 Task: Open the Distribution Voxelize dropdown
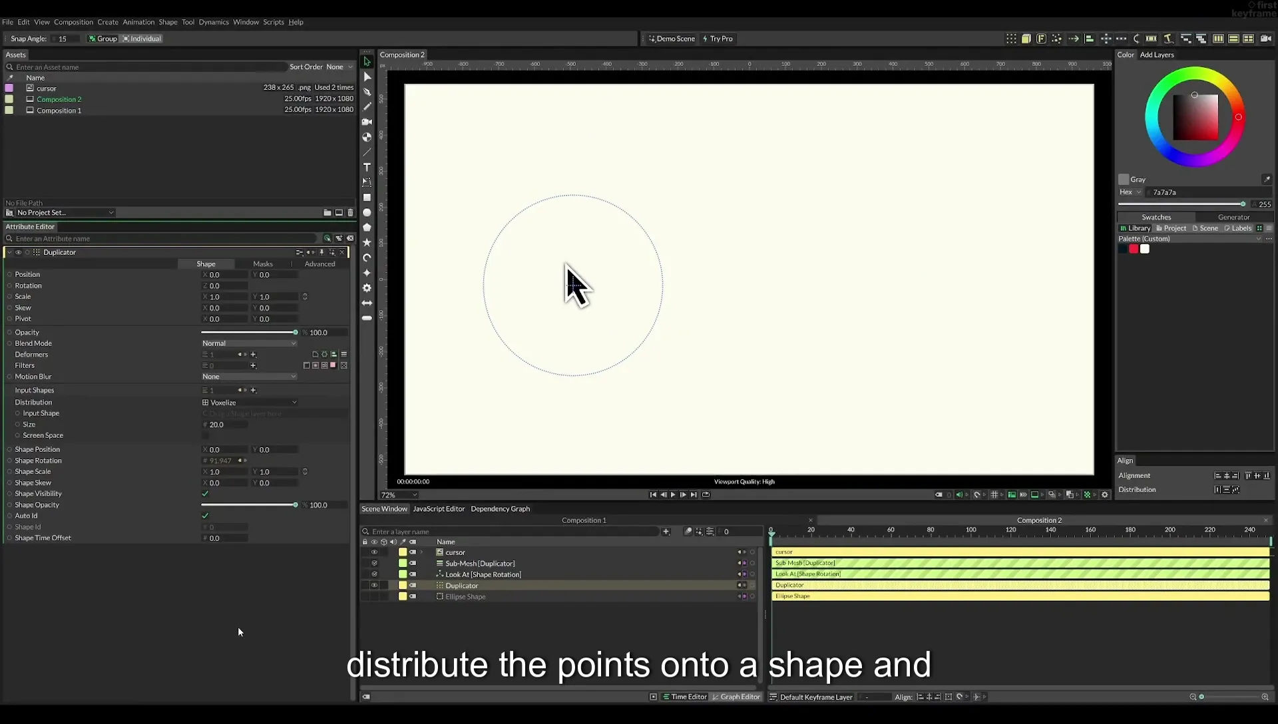(x=249, y=403)
